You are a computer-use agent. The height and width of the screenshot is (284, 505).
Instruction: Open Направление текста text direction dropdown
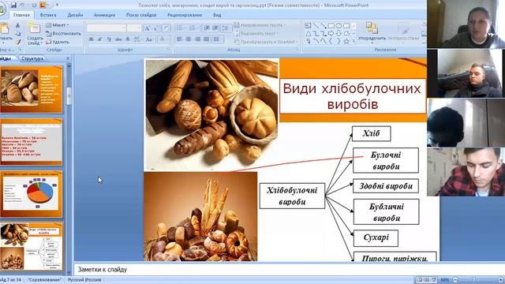[260, 25]
